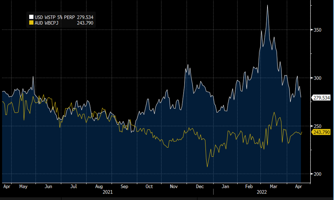Viewport: 334px width, 200px height.
Task: Select the 2021 year label on time axis
Action: click(x=107, y=192)
